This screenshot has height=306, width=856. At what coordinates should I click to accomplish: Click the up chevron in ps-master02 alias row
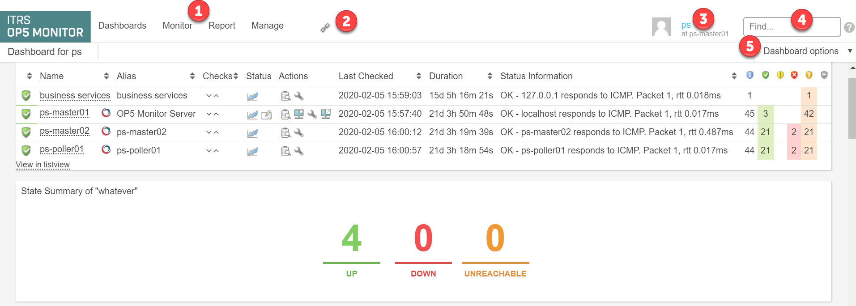pyautogui.click(x=216, y=132)
